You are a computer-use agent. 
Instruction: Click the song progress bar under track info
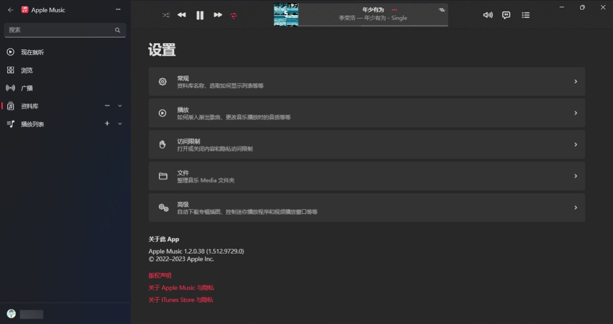pyautogui.click(x=373, y=26)
